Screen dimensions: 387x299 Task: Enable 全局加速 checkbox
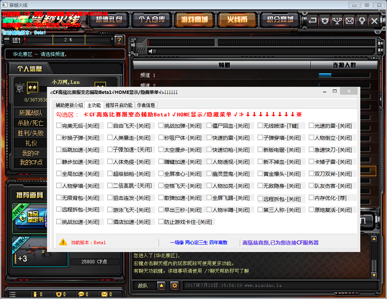click(59, 174)
